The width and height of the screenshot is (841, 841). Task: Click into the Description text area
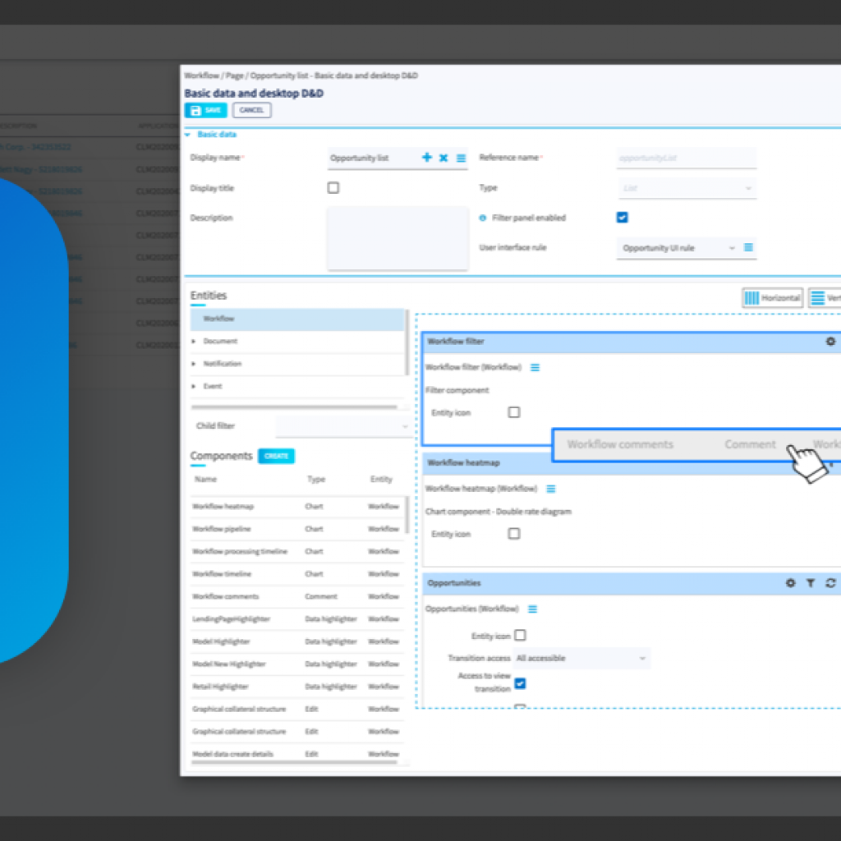398,238
